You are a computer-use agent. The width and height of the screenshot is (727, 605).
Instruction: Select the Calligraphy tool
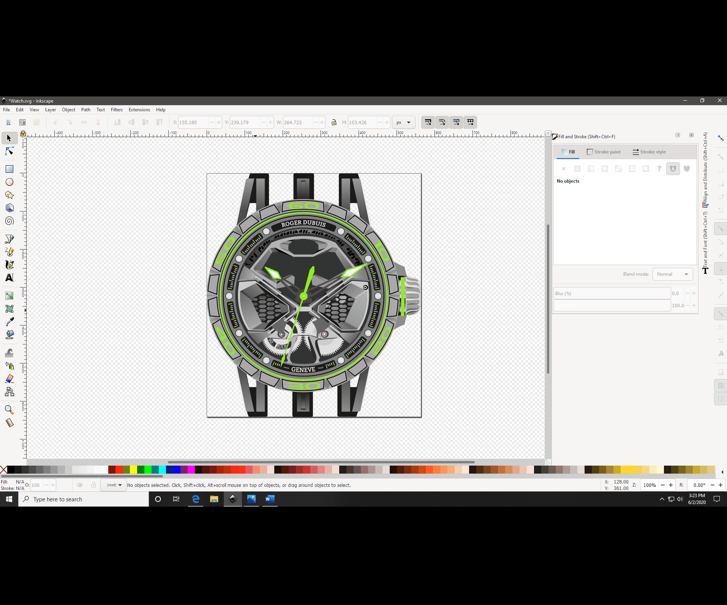point(9,264)
